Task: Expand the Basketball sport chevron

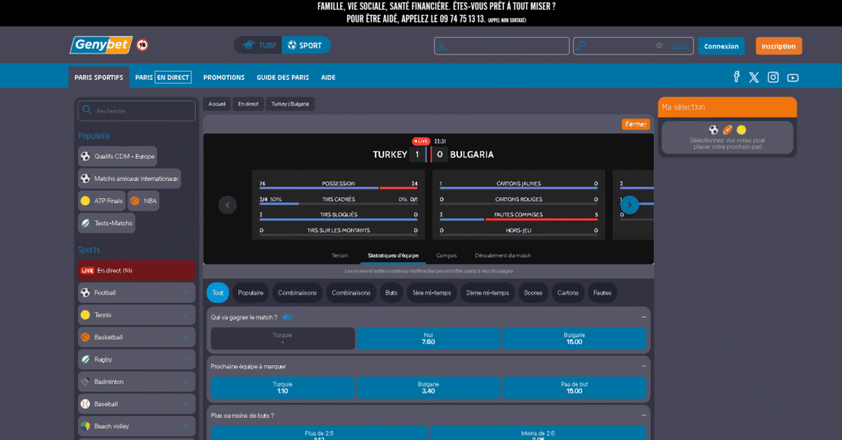Action: point(186,337)
